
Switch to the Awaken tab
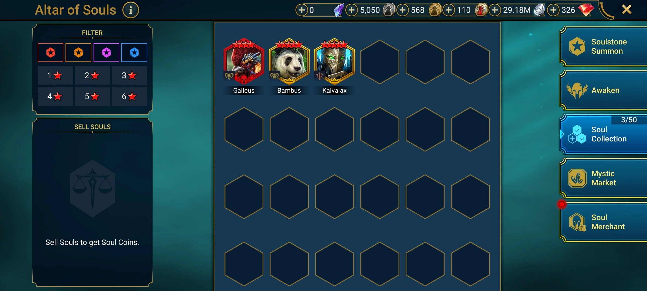pos(603,90)
